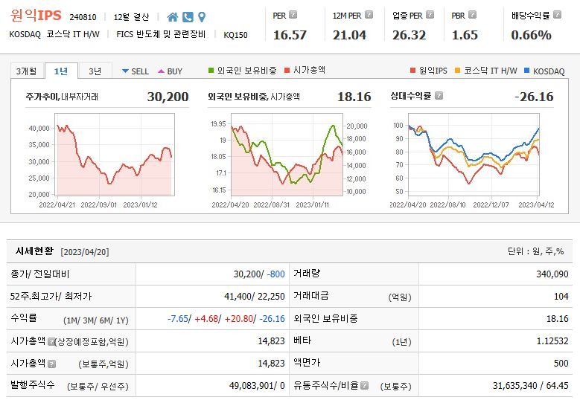Viewport: 580px width, 400px height.
Task: Click the 발행주식수 row label
Action: point(33,385)
